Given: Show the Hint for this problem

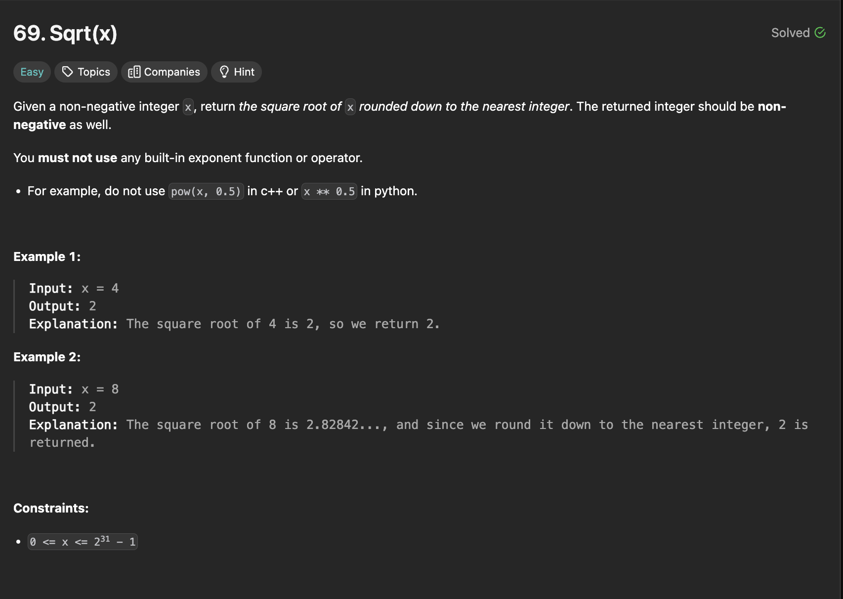Looking at the screenshot, I should click(x=236, y=72).
